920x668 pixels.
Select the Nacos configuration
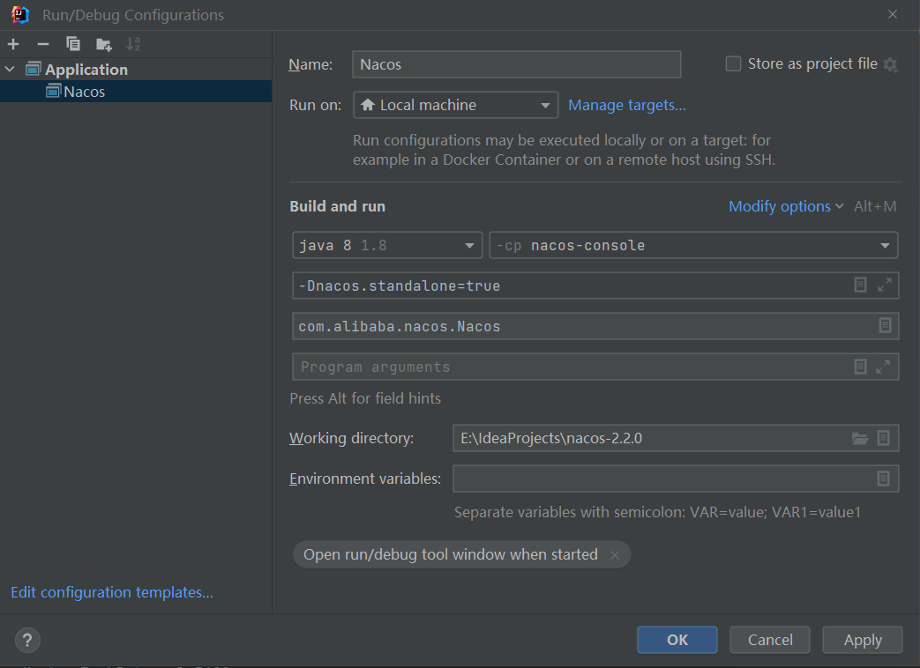pos(136,92)
